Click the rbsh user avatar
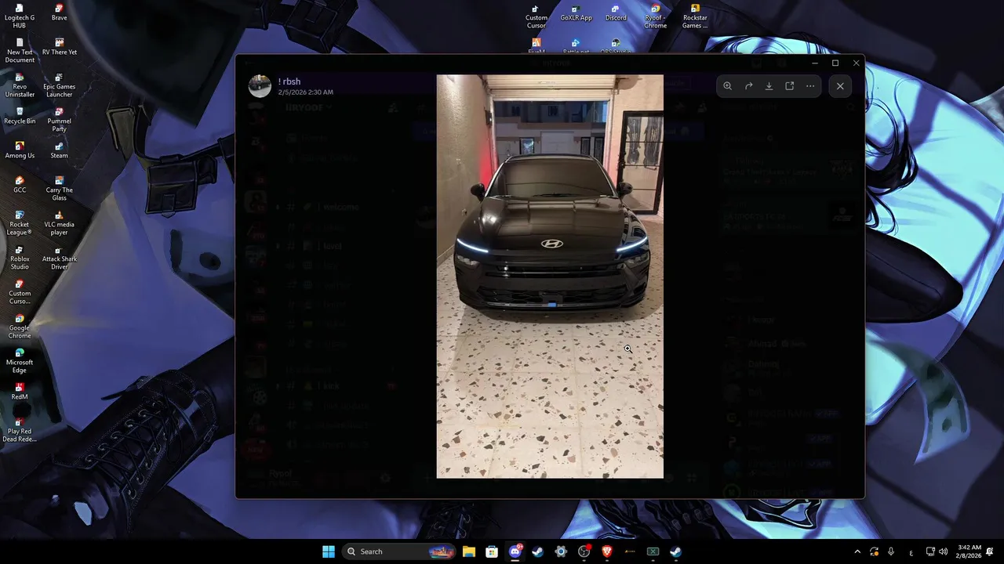The height and width of the screenshot is (564, 1004). (260, 86)
